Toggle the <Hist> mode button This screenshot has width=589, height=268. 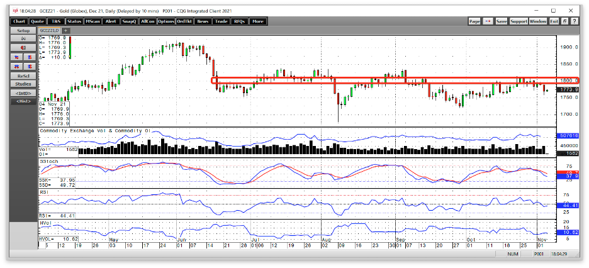23,101
